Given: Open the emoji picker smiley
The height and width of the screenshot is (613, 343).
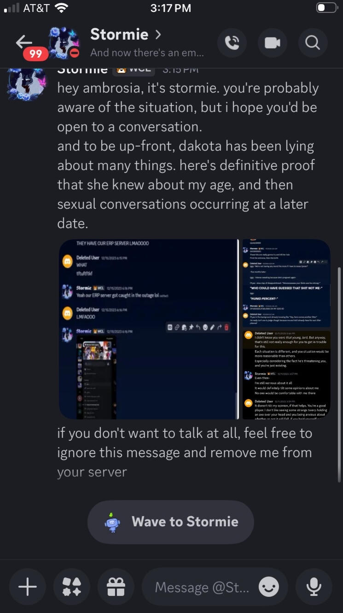Looking at the screenshot, I should coord(269,587).
